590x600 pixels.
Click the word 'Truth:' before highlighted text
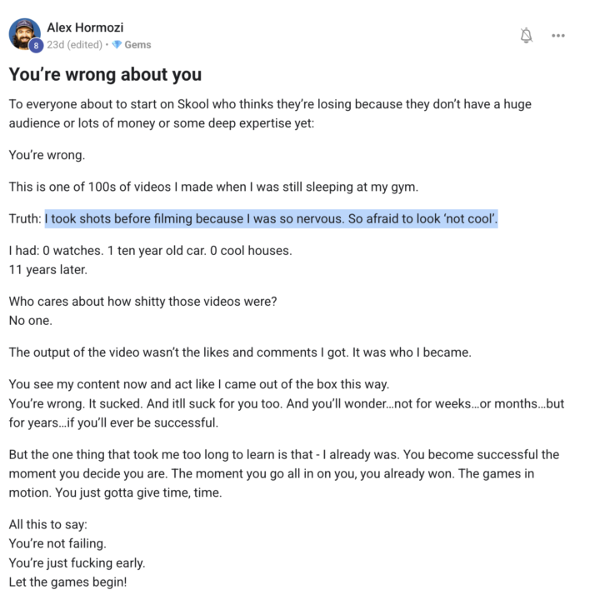point(25,219)
